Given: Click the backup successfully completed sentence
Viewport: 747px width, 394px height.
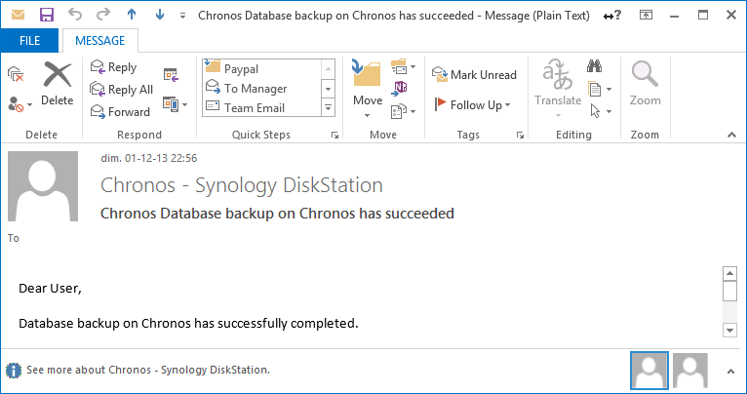Looking at the screenshot, I should click(188, 324).
